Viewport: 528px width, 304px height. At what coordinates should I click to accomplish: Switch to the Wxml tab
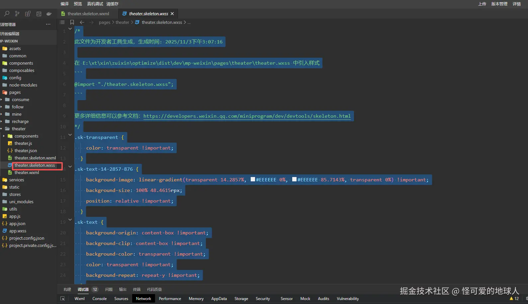coord(80,299)
